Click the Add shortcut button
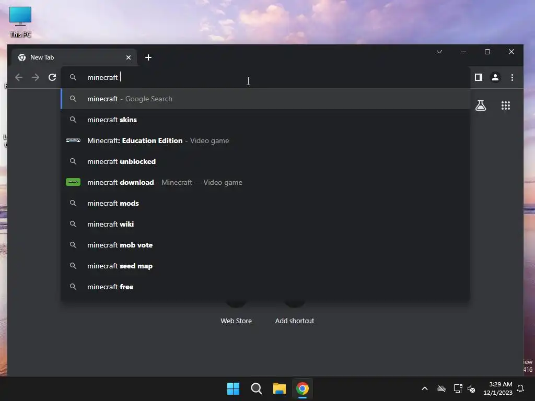The image size is (535, 401). pyautogui.click(x=295, y=321)
